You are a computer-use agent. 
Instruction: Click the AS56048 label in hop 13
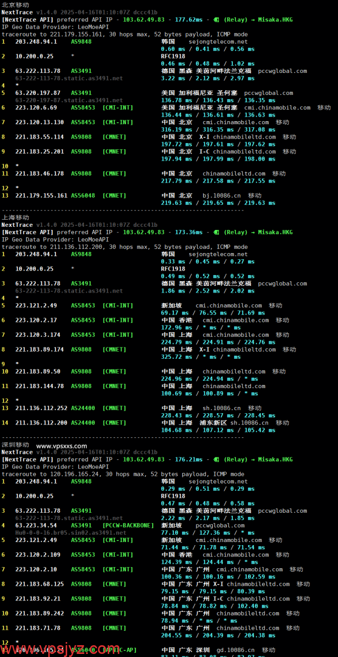(x=83, y=196)
